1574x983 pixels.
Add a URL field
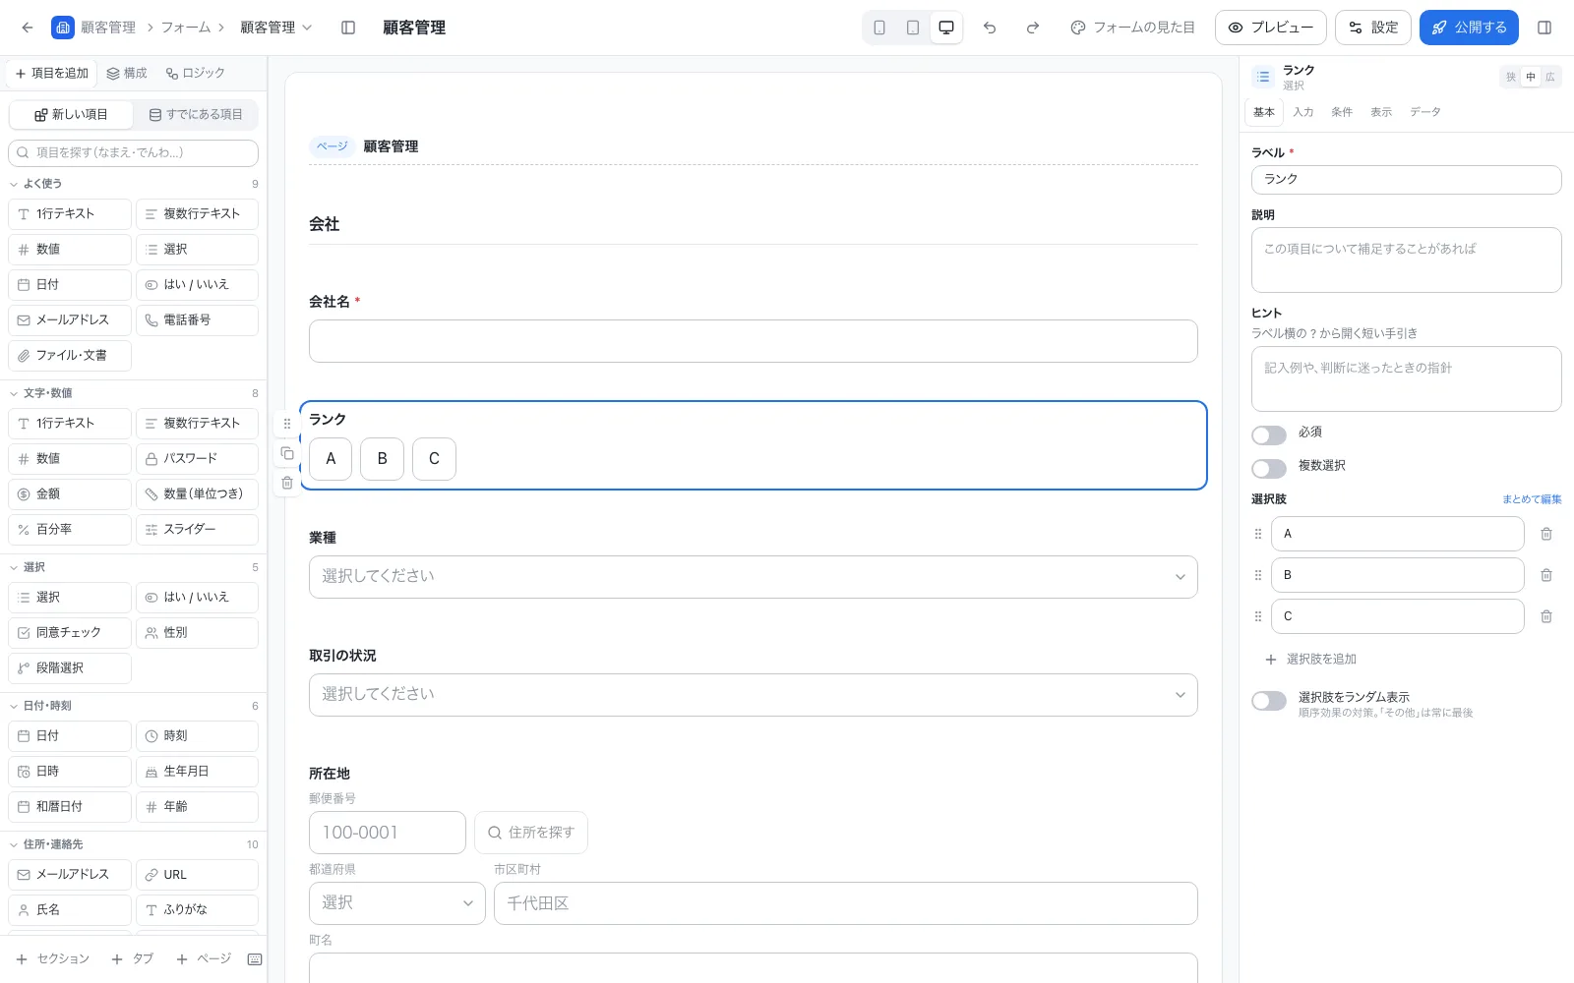point(197,875)
